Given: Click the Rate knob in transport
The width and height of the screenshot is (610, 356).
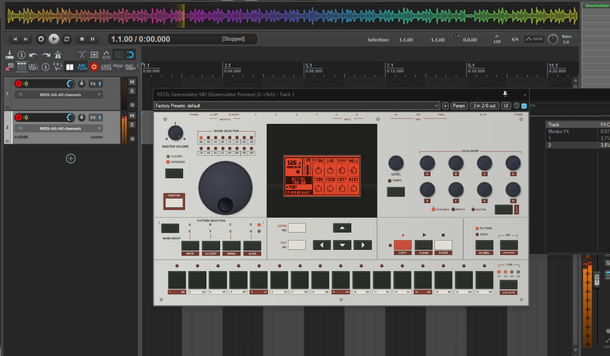Looking at the screenshot, I should (x=553, y=39).
